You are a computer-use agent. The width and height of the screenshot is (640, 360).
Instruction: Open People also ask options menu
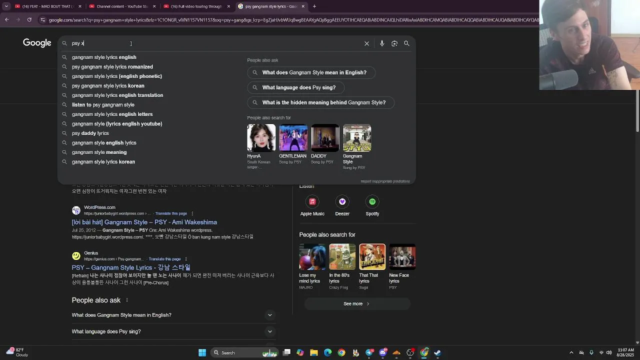tap(127, 300)
